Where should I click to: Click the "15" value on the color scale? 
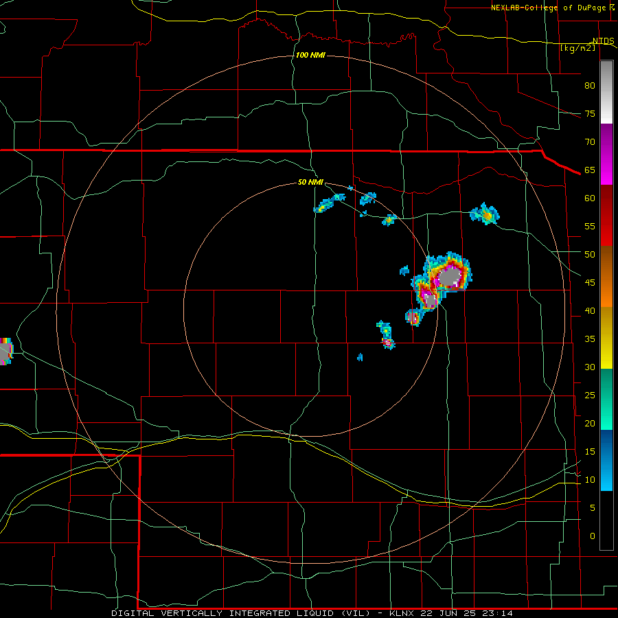pyautogui.click(x=590, y=452)
